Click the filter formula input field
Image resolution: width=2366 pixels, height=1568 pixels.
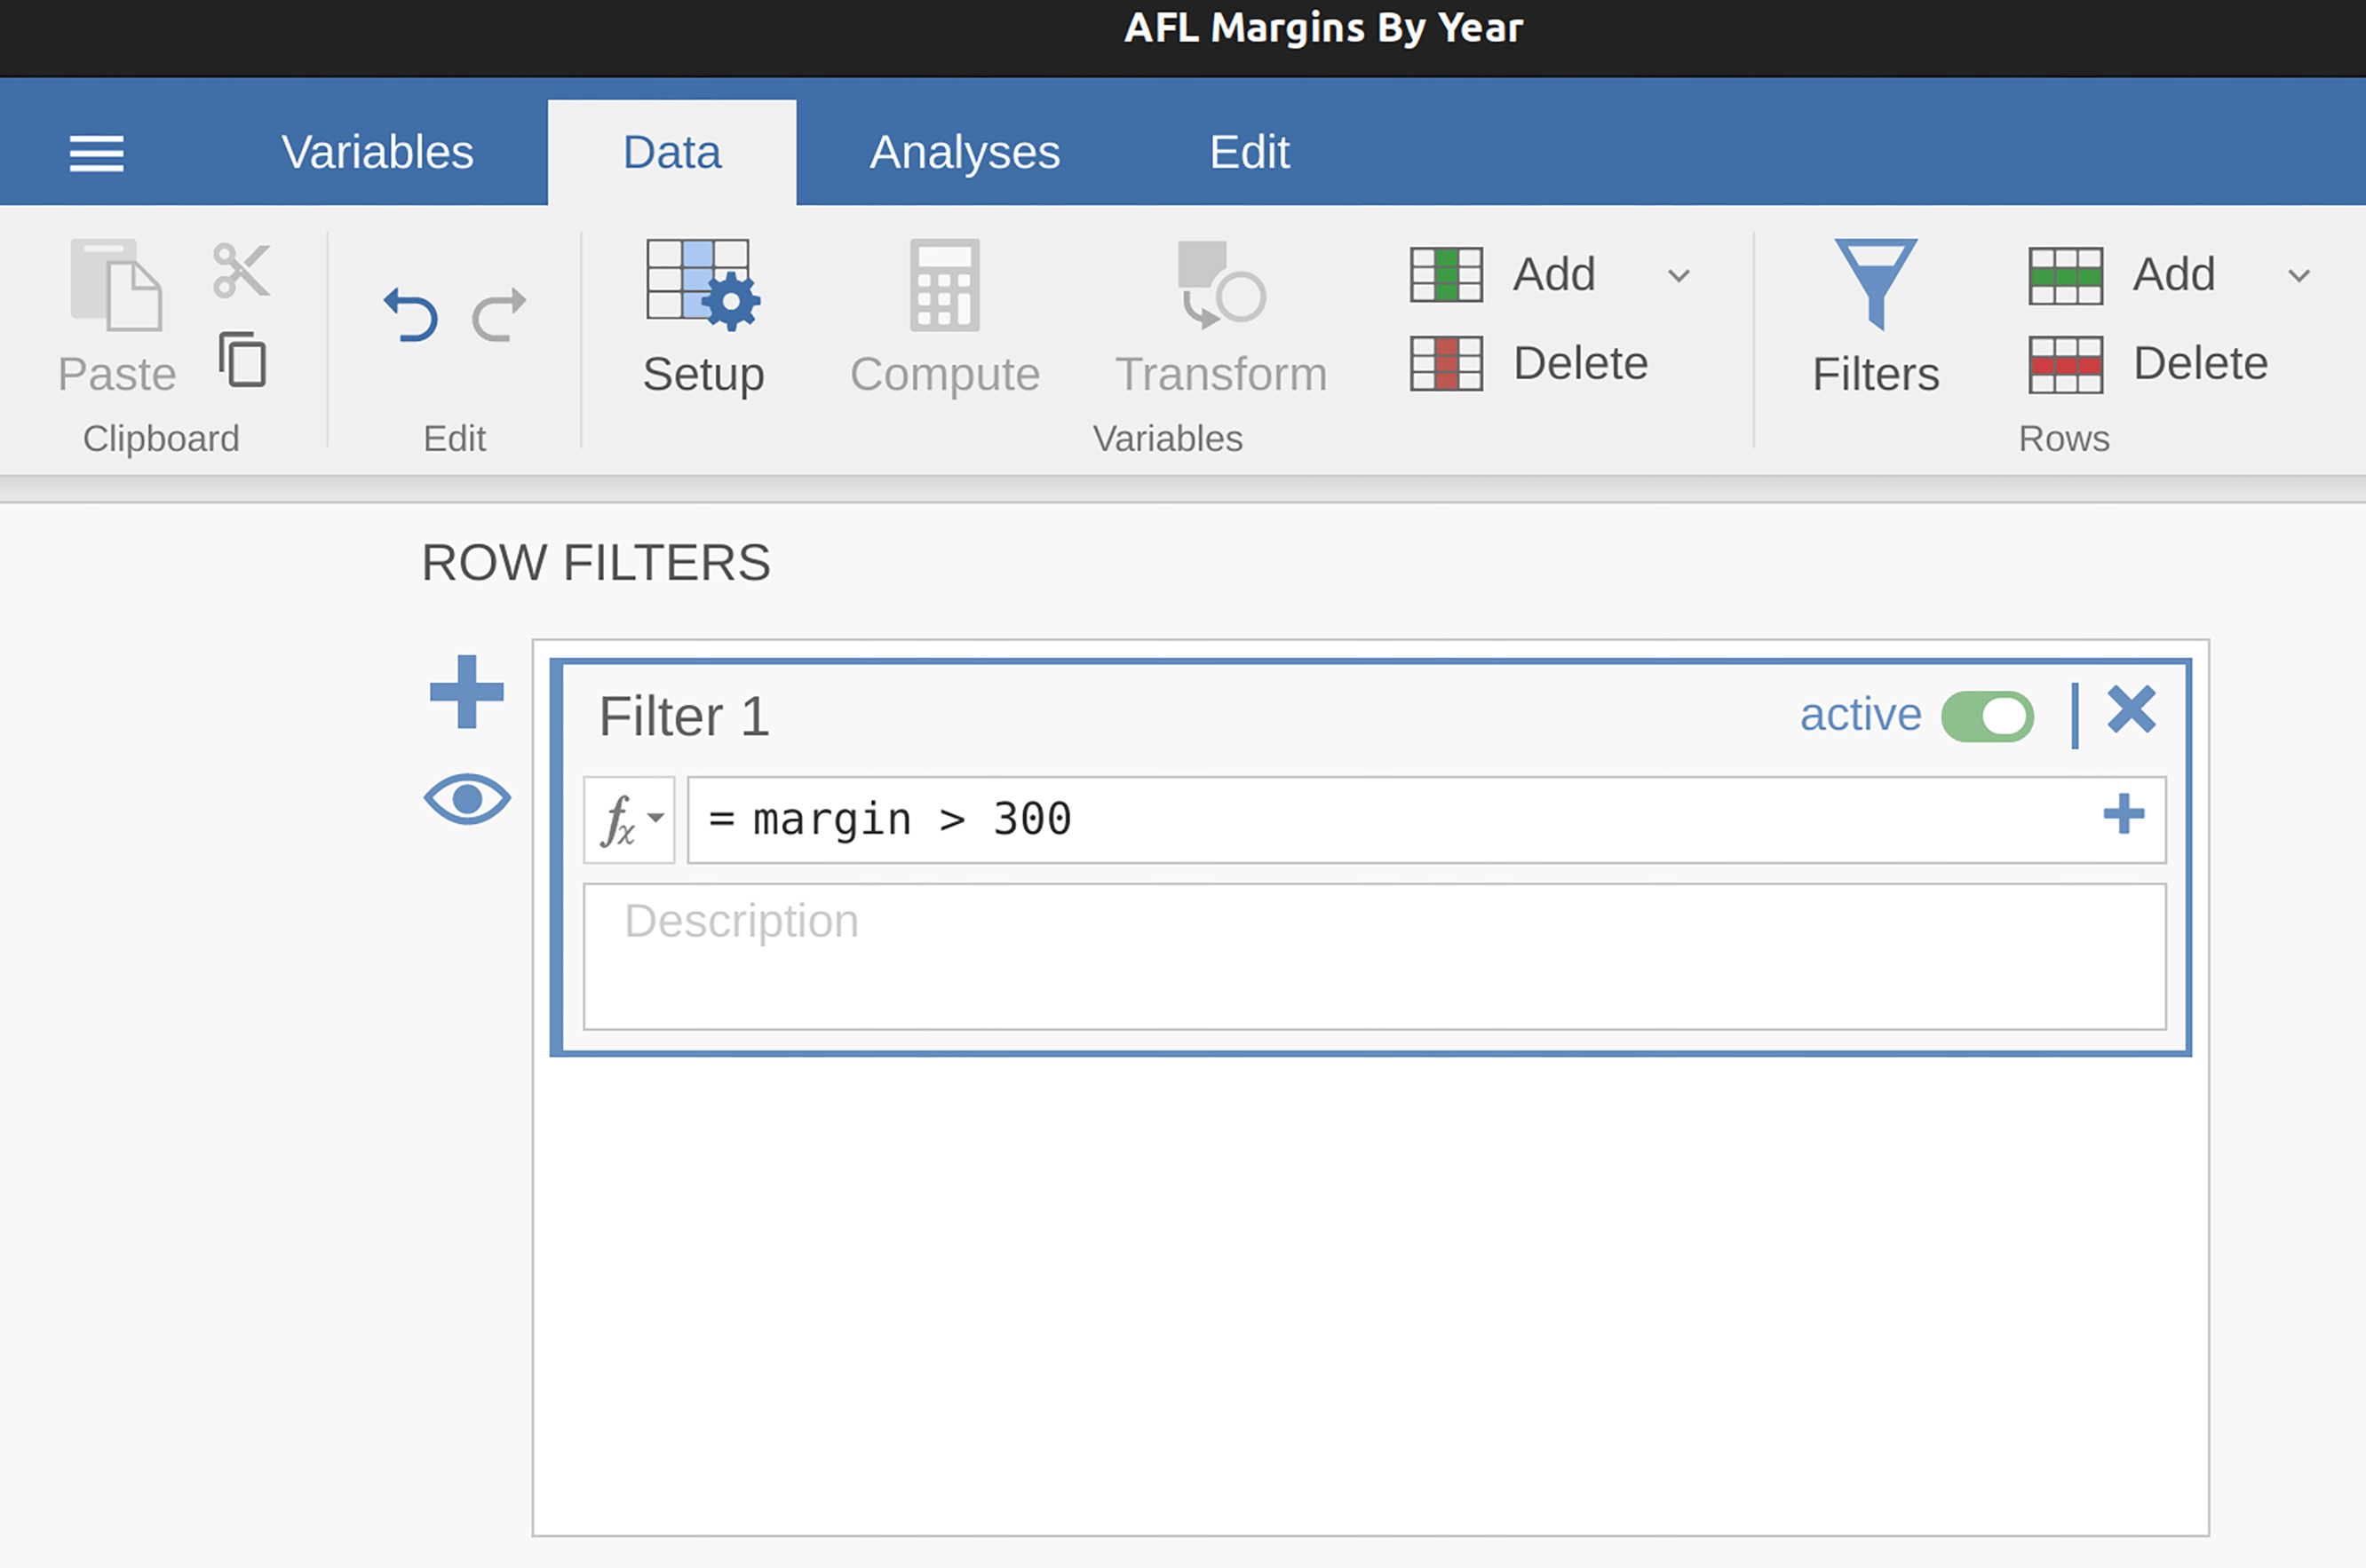(x=1400, y=820)
